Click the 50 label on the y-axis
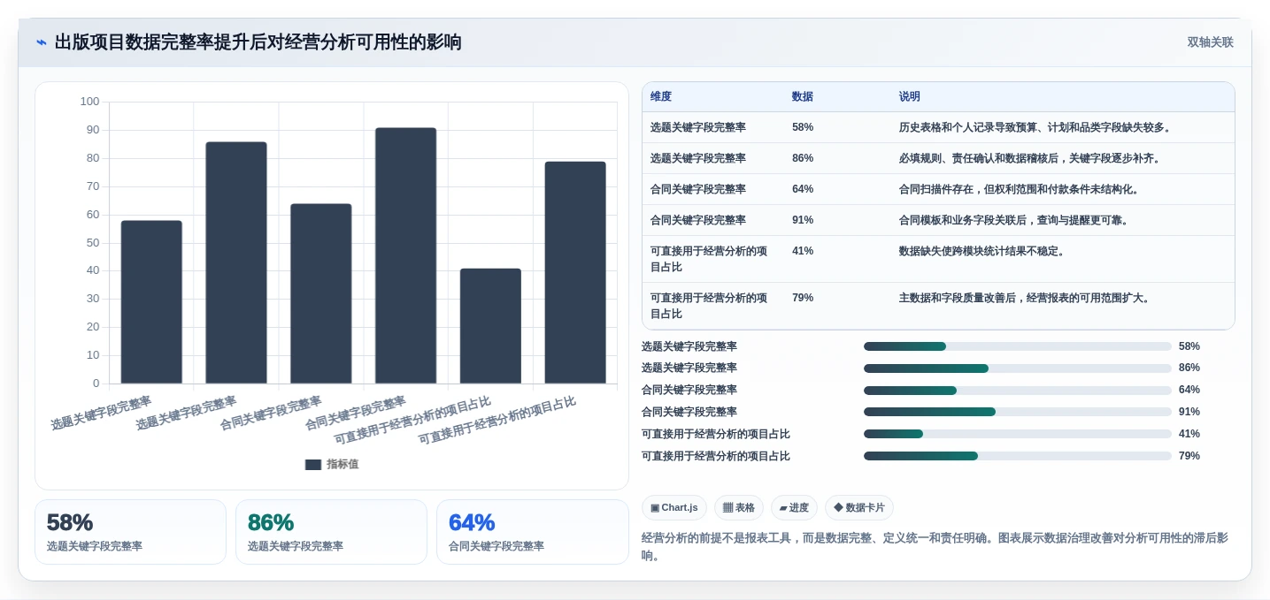Image resolution: width=1270 pixels, height=600 pixels. tap(93, 242)
